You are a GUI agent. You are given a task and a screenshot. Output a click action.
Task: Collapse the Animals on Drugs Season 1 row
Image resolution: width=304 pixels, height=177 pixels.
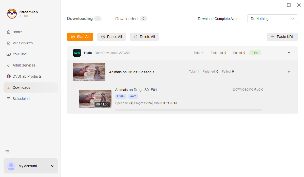coord(289,72)
